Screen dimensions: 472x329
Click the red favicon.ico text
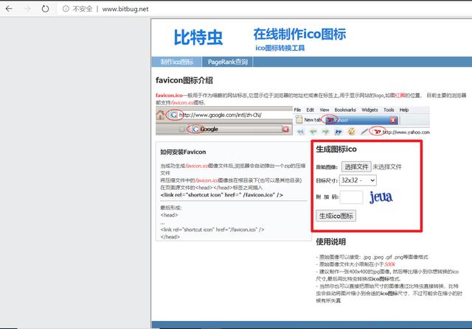[x=169, y=95]
